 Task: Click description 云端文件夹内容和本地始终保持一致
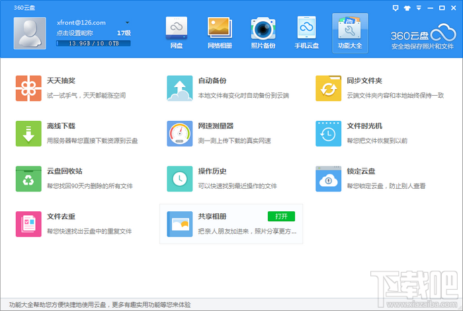[396, 96]
